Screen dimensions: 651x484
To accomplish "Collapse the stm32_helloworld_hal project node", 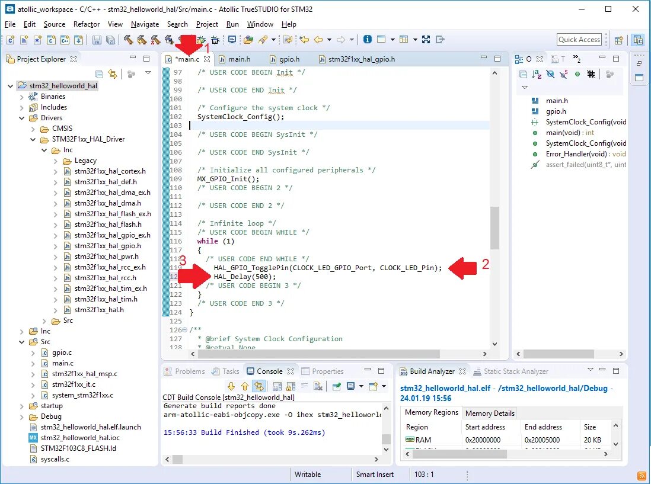I will coord(11,86).
